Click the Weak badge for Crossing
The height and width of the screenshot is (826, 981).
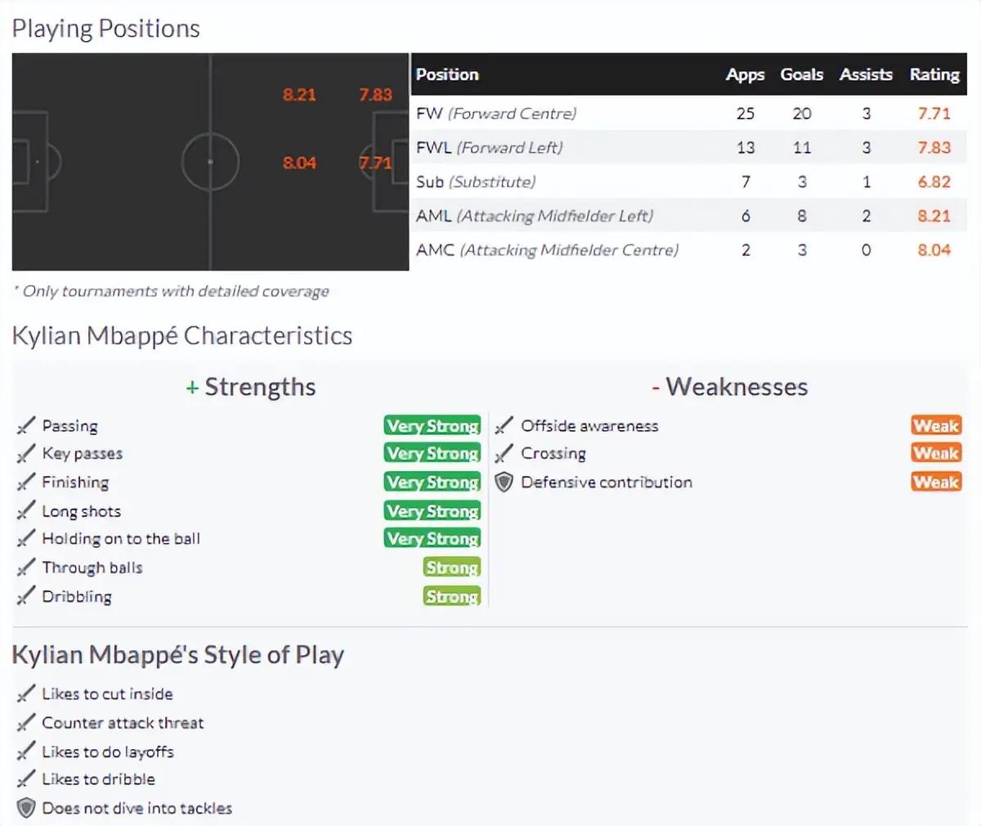pyautogui.click(x=936, y=453)
